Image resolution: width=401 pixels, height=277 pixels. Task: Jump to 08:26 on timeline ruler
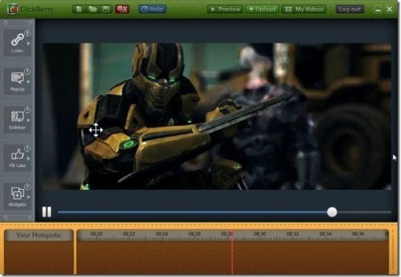(x=194, y=233)
